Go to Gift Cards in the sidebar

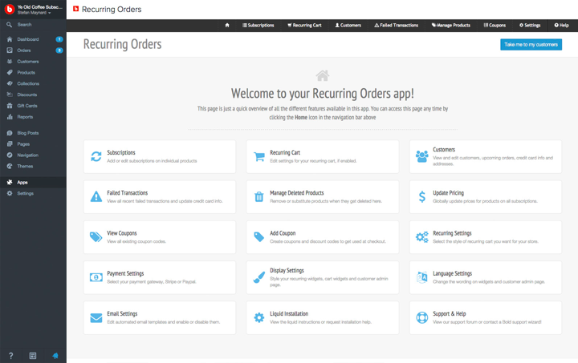(28, 106)
